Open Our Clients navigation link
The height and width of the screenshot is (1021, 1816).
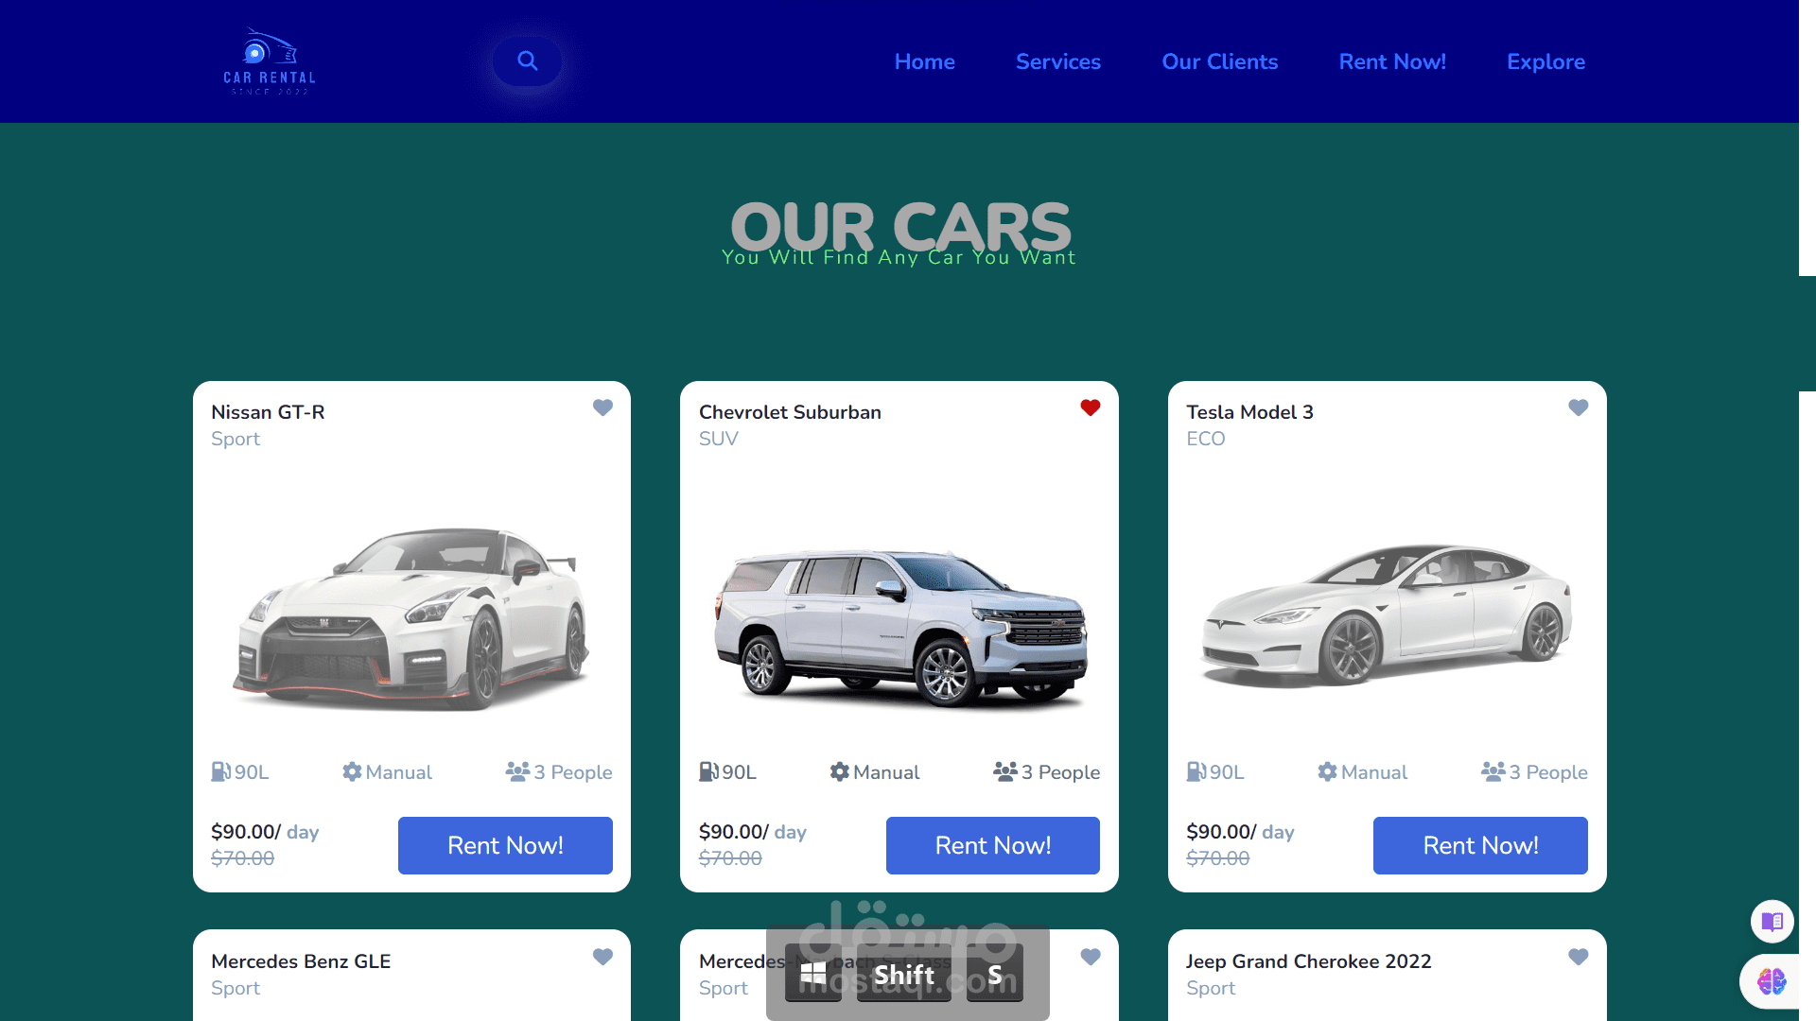tap(1219, 61)
